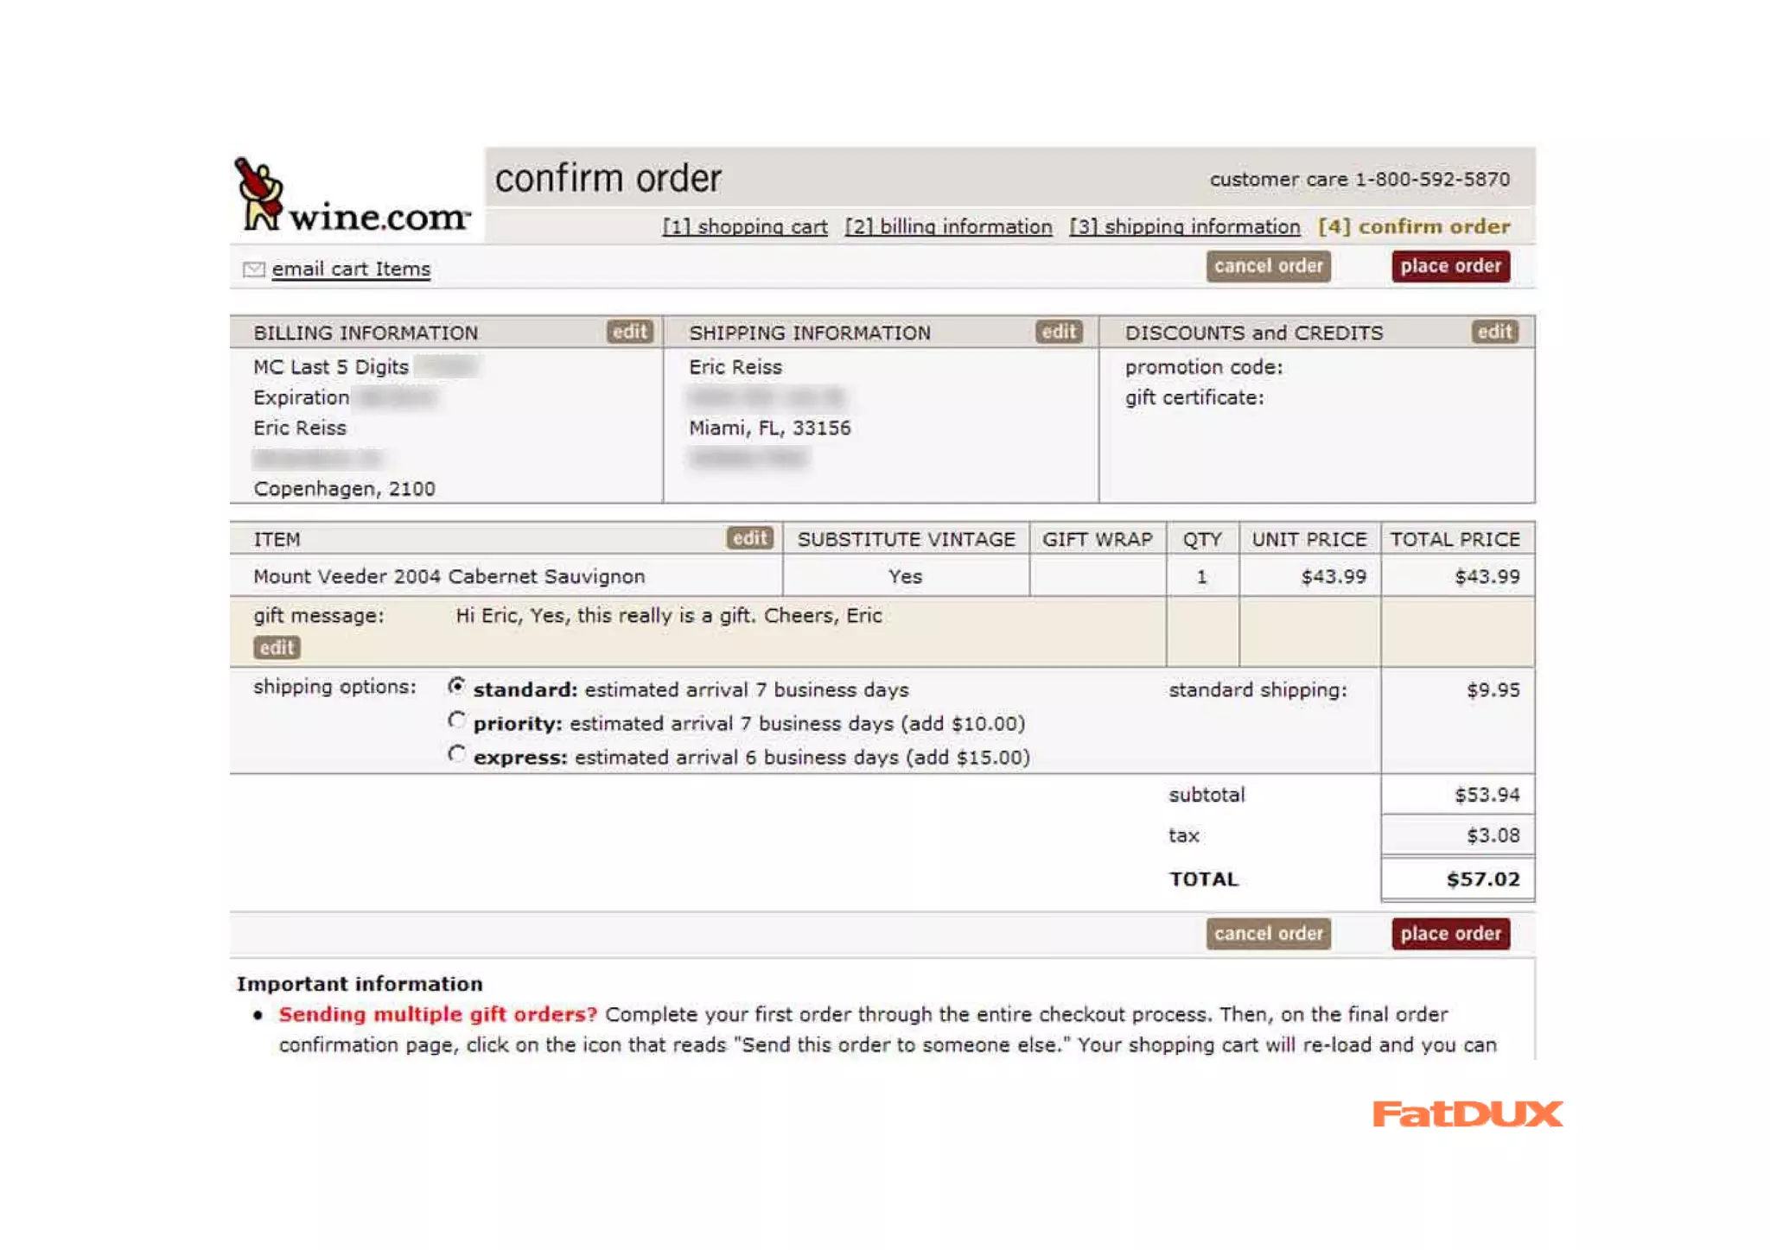Go to step 3 shipping information
1770x1250 pixels.
pyautogui.click(x=1184, y=226)
